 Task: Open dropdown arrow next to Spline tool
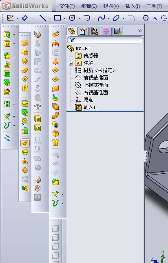108,18
